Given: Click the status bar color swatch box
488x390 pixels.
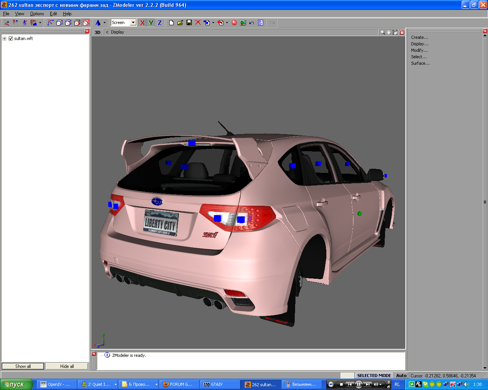Looking at the screenshot, I should [347, 376].
